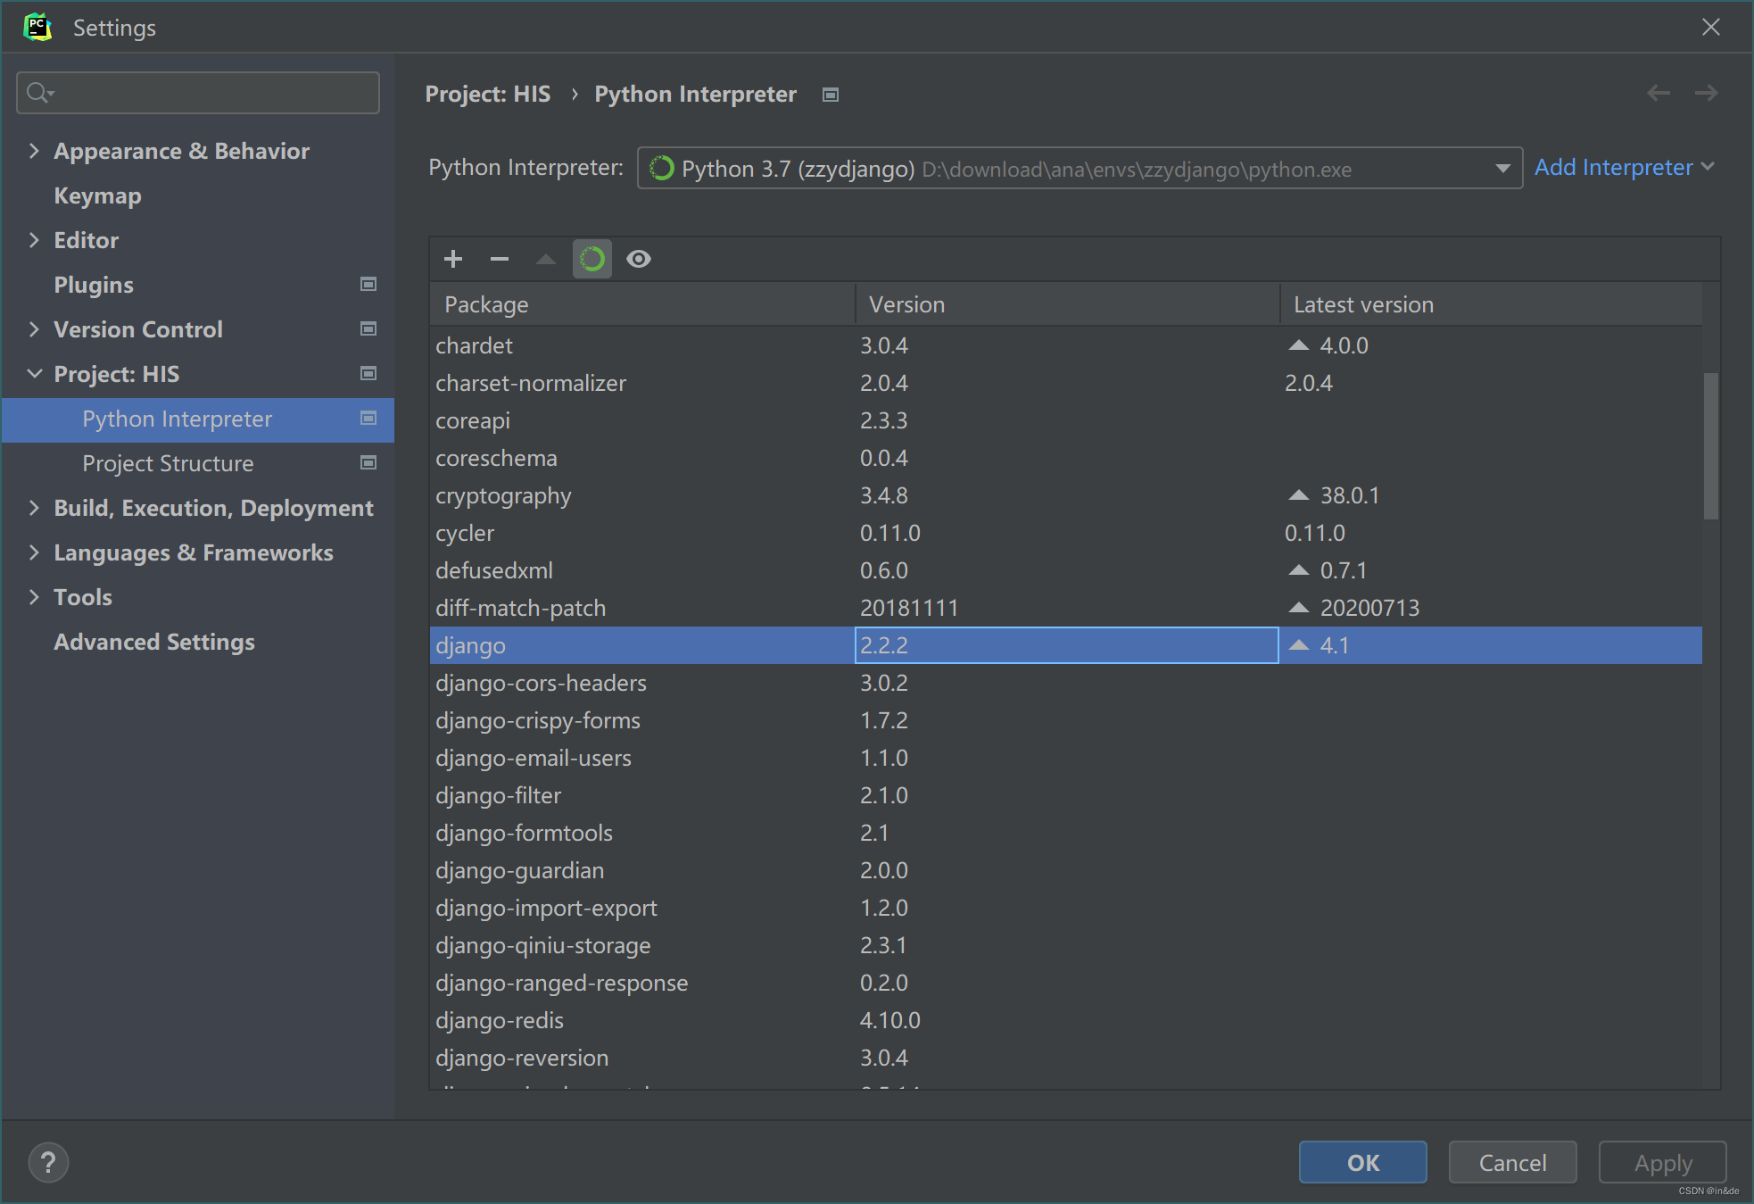Image resolution: width=1754 pixels, height=1204 pixels.
Task: Click the project-level icon next to Project: HIS
Action: click(x=368, y=373)
